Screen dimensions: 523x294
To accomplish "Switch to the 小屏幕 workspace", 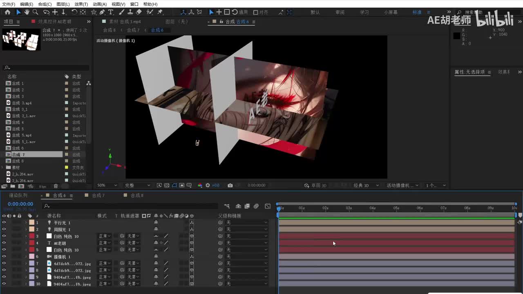I will pyautogui.click(x=391, y=12).
